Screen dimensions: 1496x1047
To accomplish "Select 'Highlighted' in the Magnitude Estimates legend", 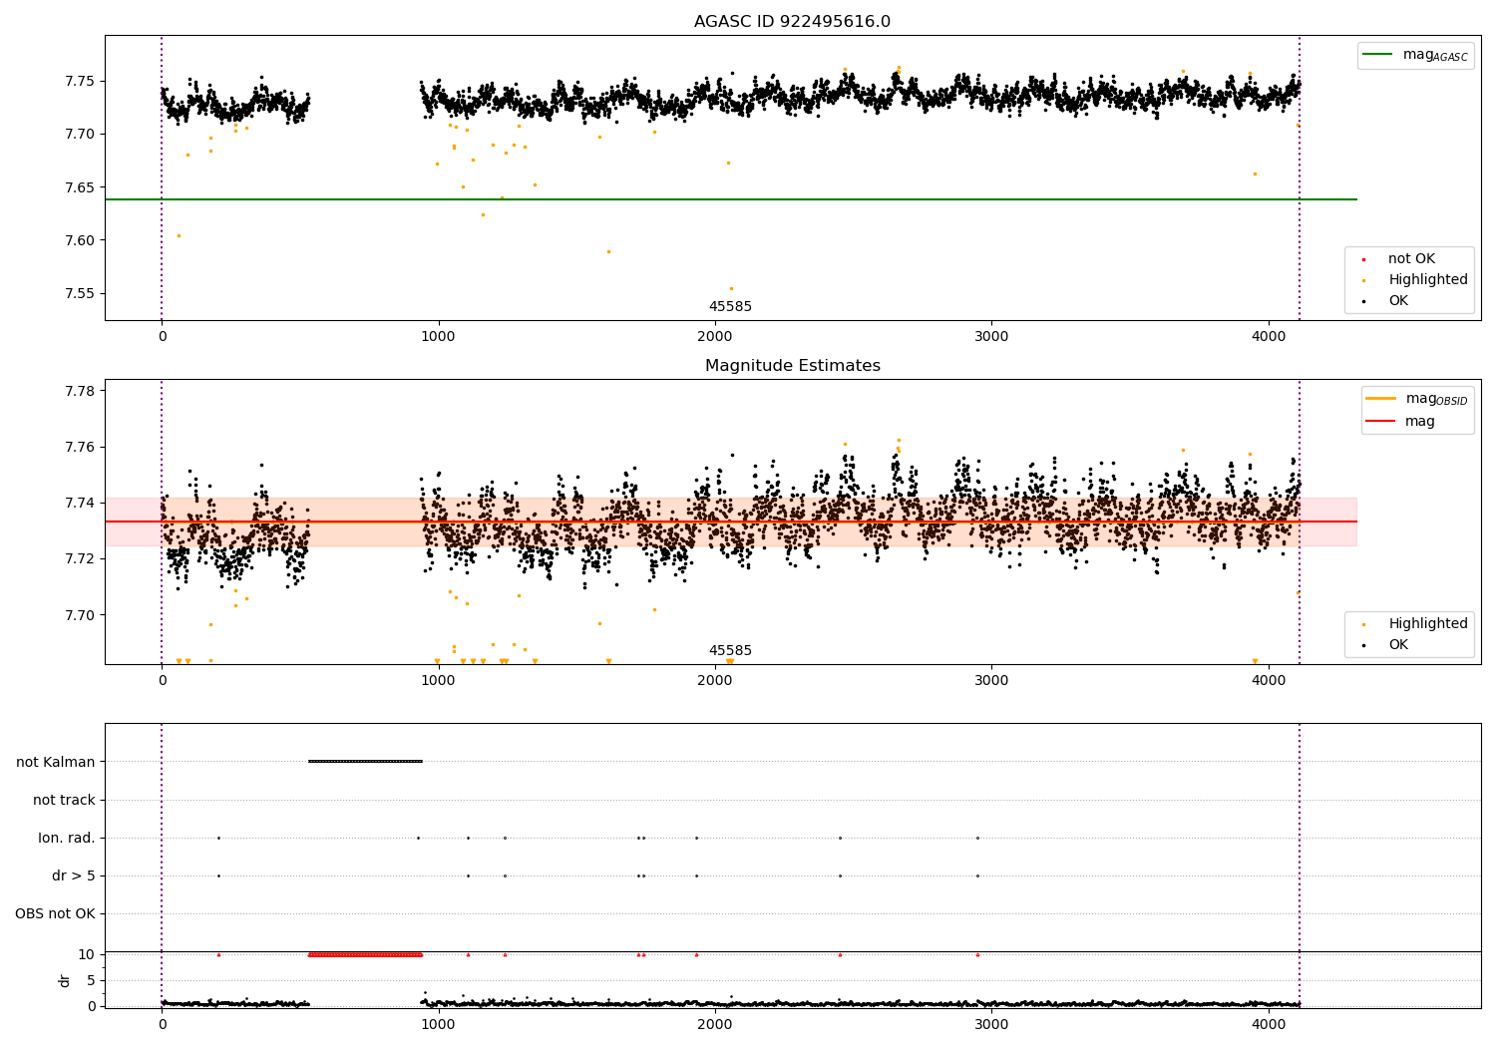I will 1428,624.
